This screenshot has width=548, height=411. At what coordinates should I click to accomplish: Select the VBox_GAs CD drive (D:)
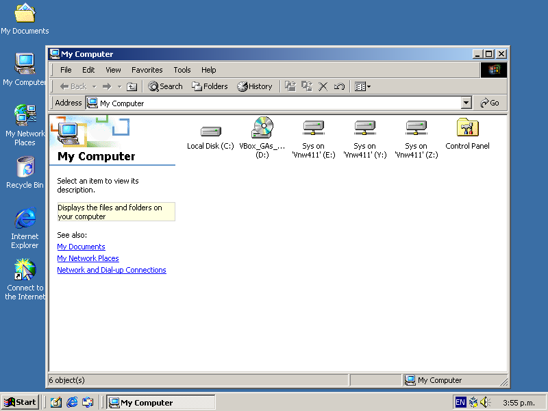[262, 127]
